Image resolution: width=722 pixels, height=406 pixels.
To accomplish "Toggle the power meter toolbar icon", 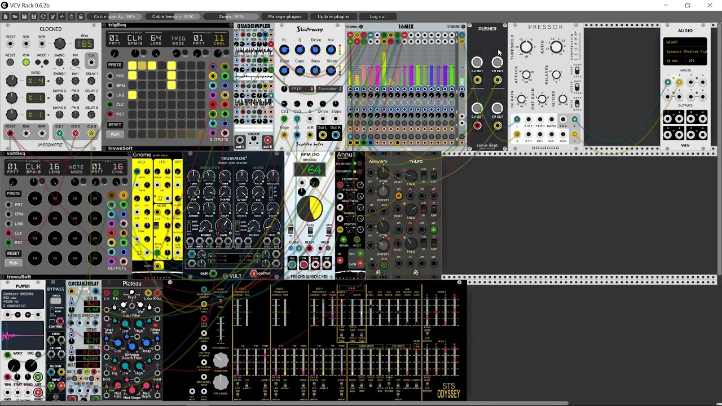I will pos(62,16).
